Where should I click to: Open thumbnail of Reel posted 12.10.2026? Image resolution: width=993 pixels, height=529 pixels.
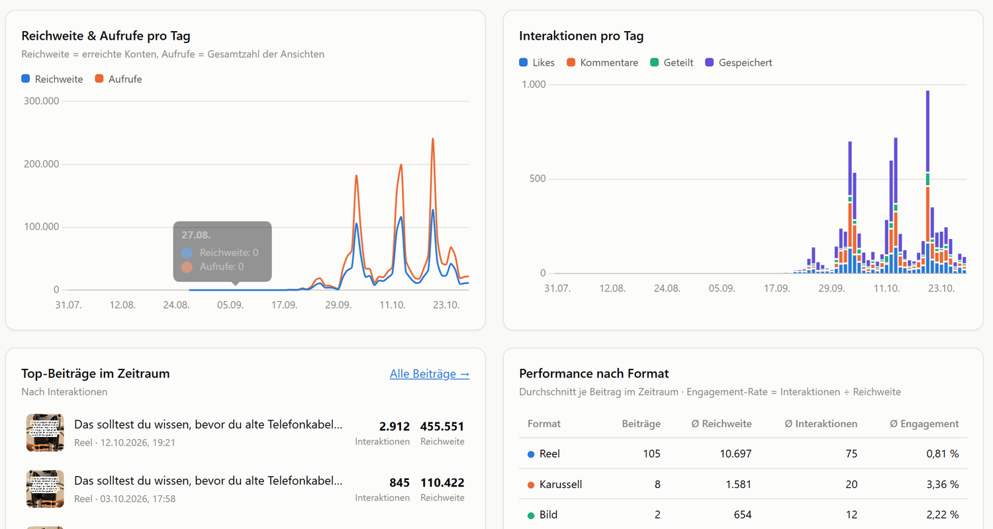click(x=45, y=433)
